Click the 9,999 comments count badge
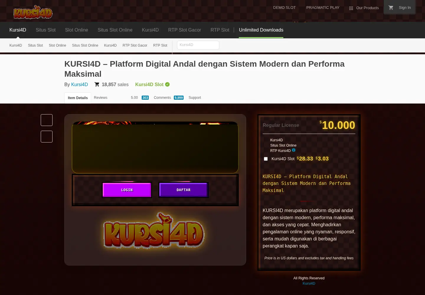 [179, 98]
